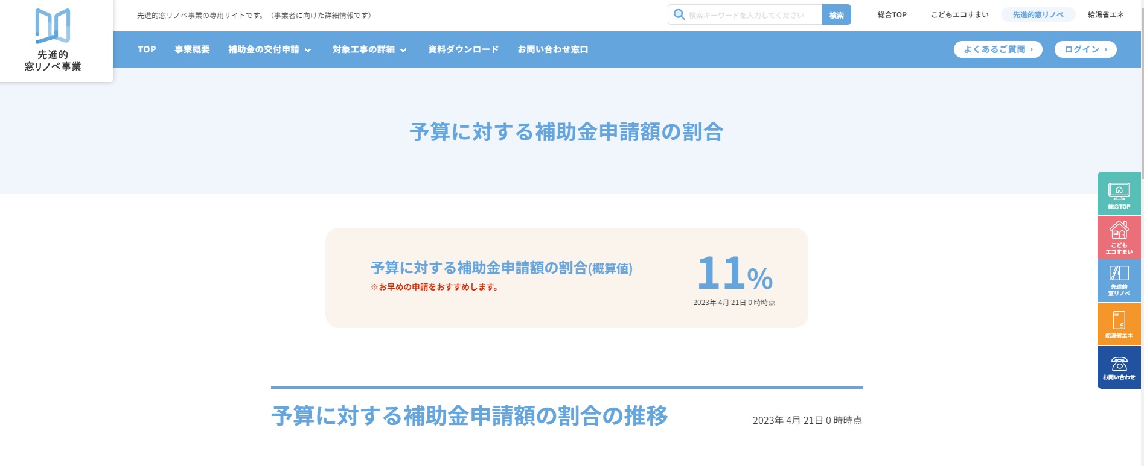Viewport: 1144px width, 466px height.
Task: Click the magnifier icon in search box
Action: (679, 14)
